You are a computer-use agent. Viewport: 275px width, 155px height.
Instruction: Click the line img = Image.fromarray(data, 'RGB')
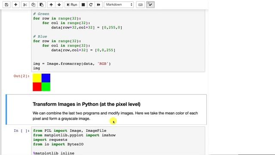tap(72, 64)
